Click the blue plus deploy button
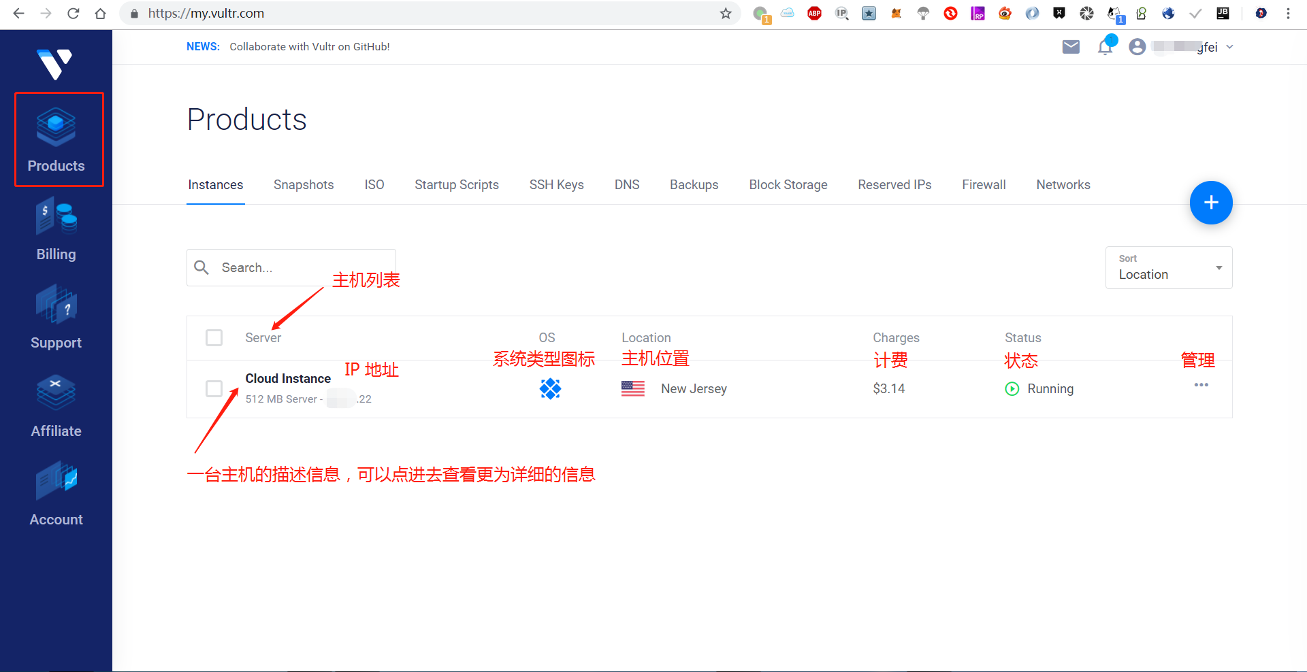The height and width of the screenshot is (672, 1307). [1211, 203]
